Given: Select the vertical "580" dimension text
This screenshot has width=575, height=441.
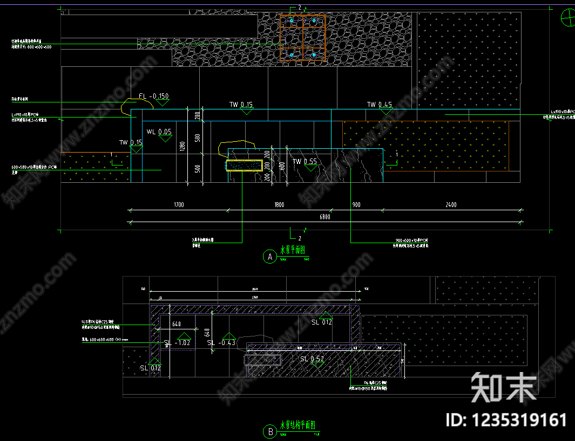Looking at the screenshot, I should (198, 138).
